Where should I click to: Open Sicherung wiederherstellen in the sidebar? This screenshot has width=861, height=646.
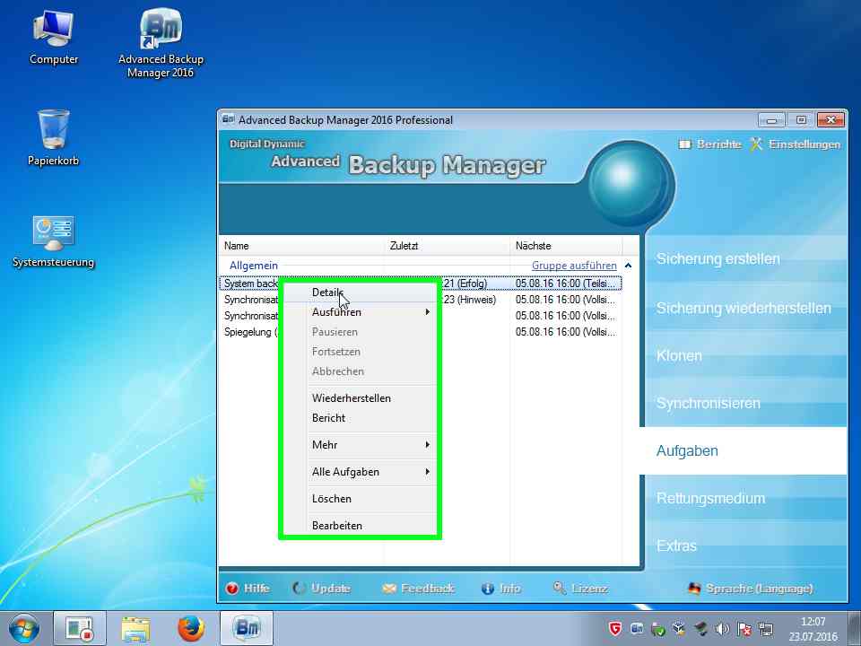click(745, 308)
